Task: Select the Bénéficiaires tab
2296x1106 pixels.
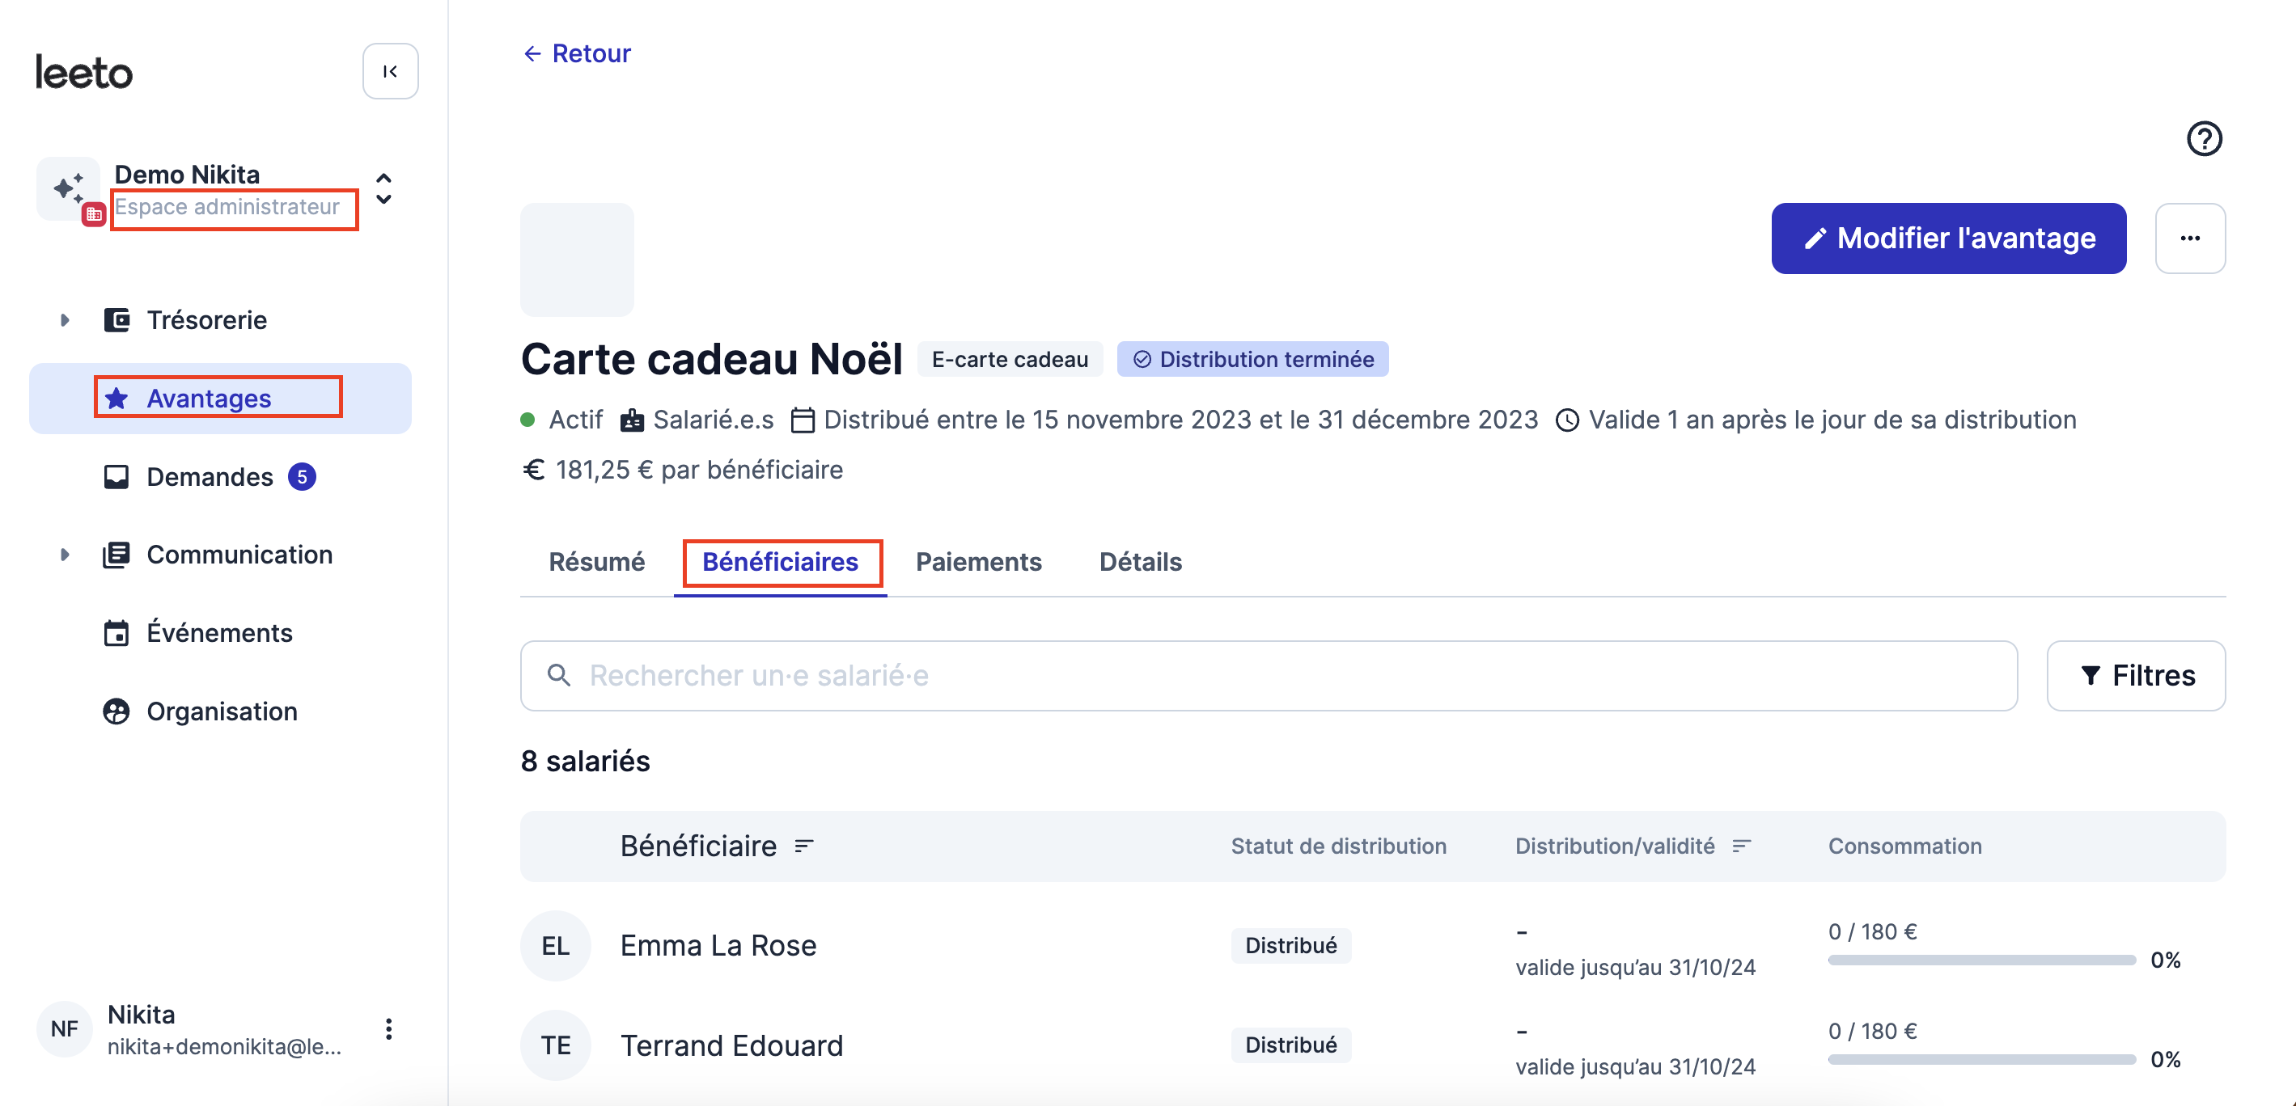Action: tap(781, 562)
